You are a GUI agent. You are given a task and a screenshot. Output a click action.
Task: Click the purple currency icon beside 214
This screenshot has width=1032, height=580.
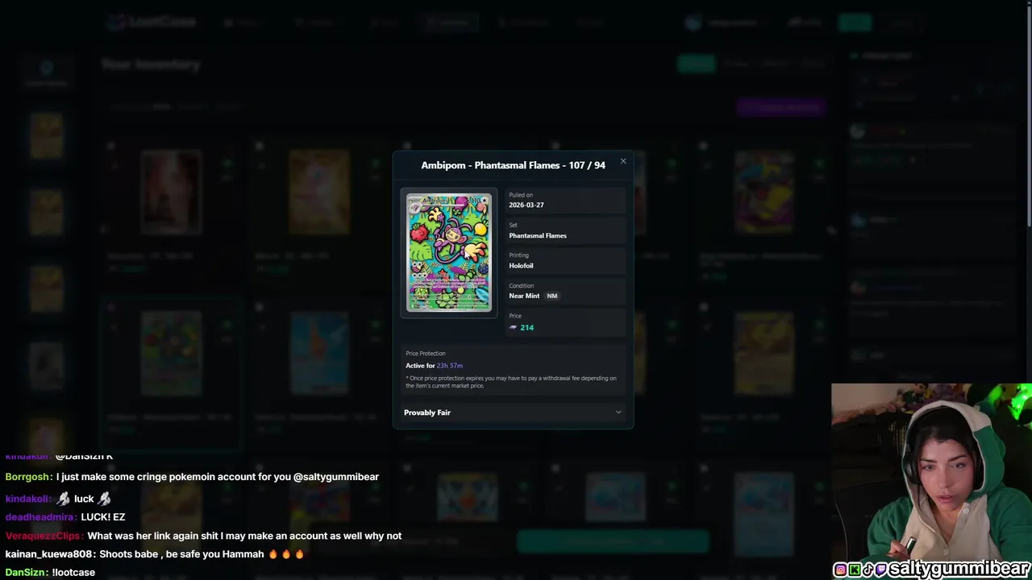[514, 328]
